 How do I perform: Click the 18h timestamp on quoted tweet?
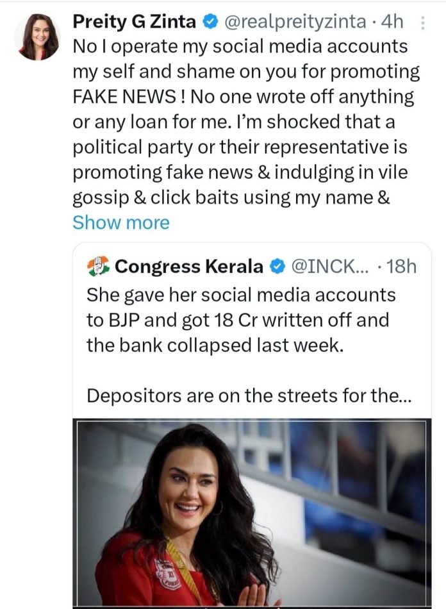402,266
